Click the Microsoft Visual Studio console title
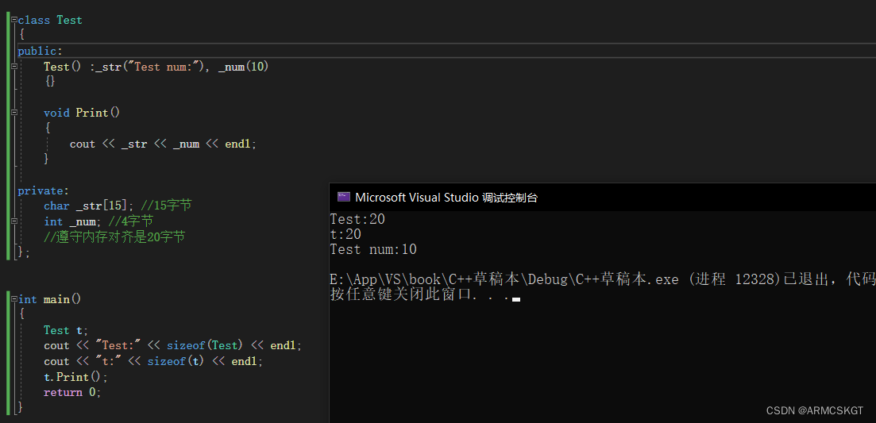876x423 pixels. [x=446, y=197]
